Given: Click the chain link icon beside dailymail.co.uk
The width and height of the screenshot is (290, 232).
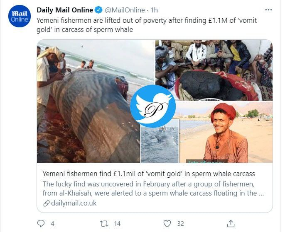Looking at the screenshot, I should [x=47, y=203].
